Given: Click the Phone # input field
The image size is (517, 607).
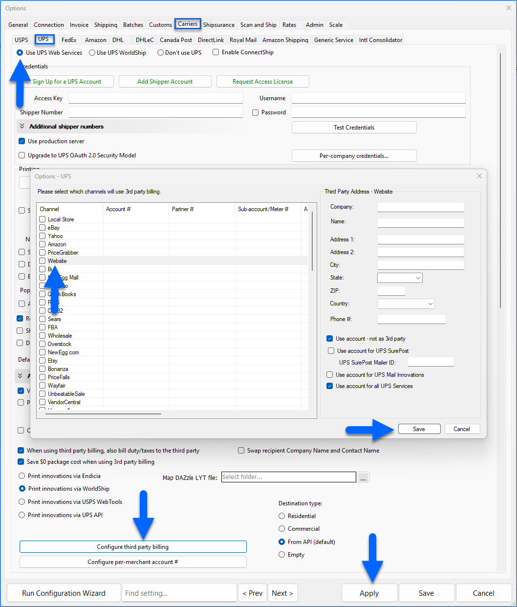Looking at the screenshot, I should (411, 319).
